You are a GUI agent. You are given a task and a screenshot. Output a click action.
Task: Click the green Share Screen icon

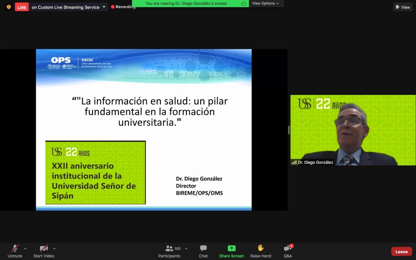point(231,248)
